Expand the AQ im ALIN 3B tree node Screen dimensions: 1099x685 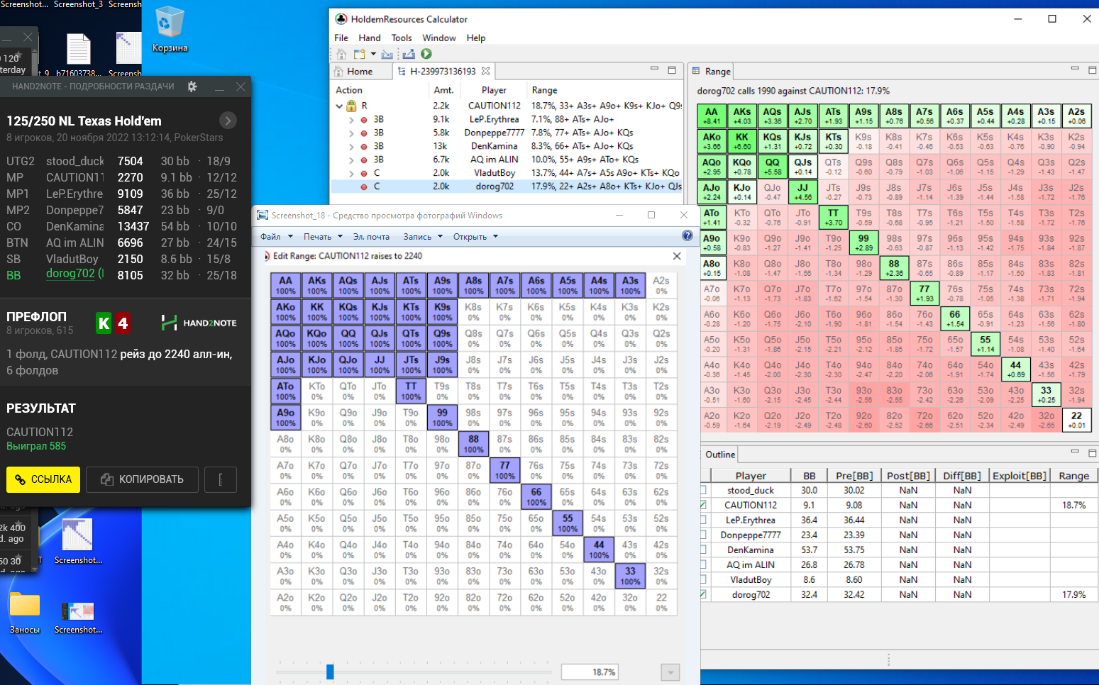350,160
